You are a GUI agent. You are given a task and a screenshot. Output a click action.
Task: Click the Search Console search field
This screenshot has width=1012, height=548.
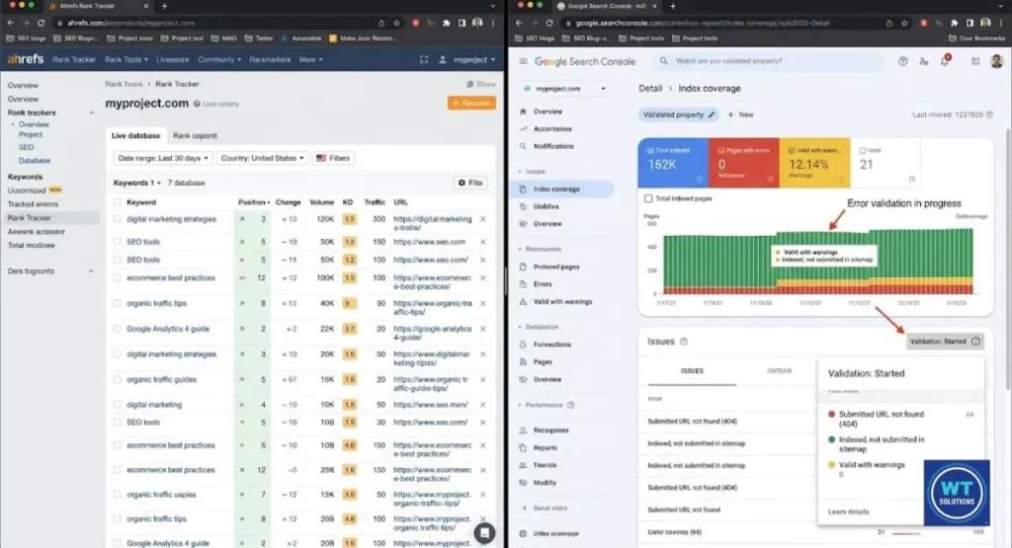click(x=768, y=61)
